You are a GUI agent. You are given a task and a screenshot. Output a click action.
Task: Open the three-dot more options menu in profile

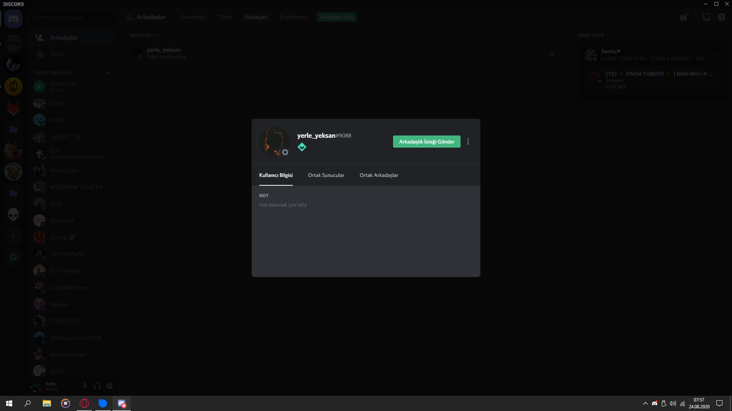pyautogui.click(x=468, y=142)
